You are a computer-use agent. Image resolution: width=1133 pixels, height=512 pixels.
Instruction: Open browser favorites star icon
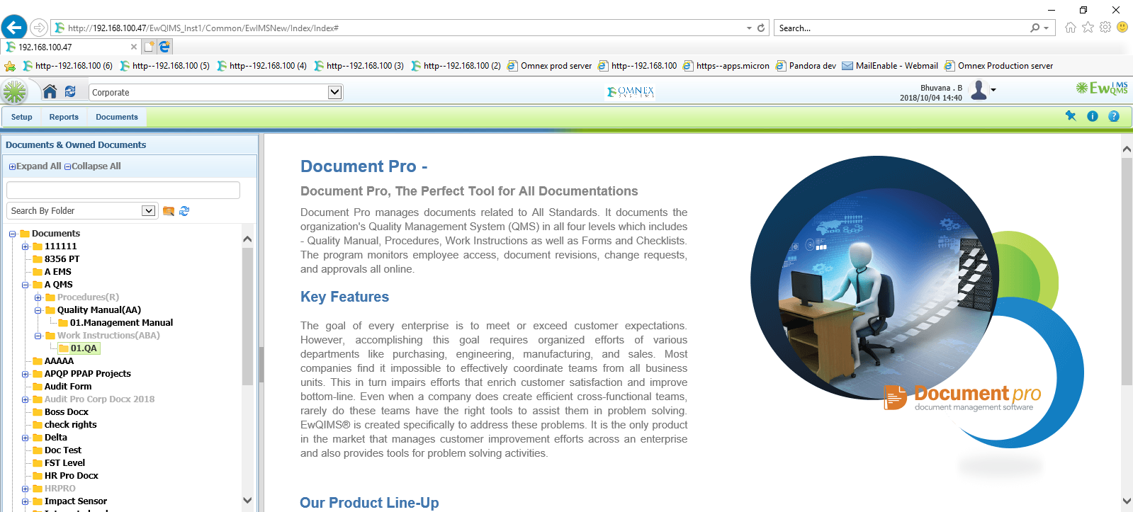(1088, 28)
